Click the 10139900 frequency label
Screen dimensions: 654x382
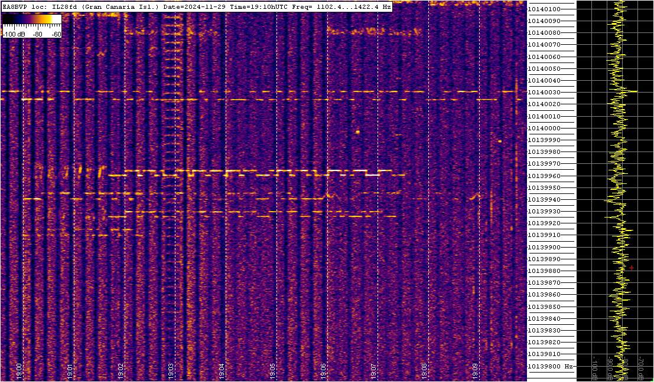tap(544, 247)
